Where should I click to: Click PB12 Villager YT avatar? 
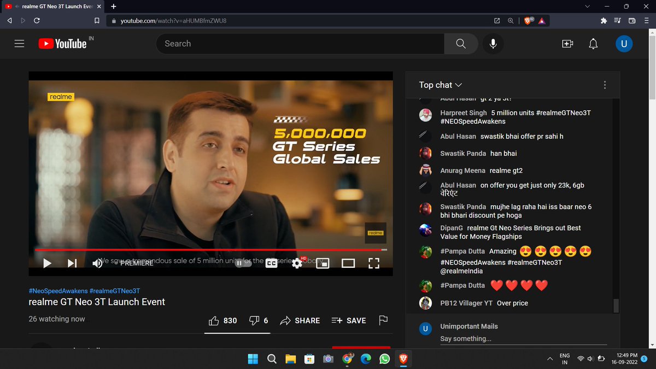[x=425, y=303]
